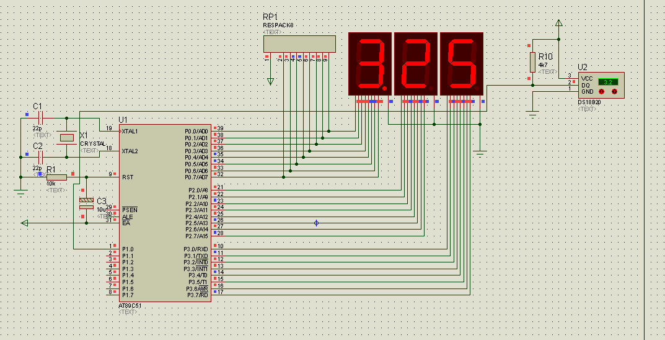The image size is (665, 340).
Task: Select the C1 capacitor symbol
Action: point(40,118)
